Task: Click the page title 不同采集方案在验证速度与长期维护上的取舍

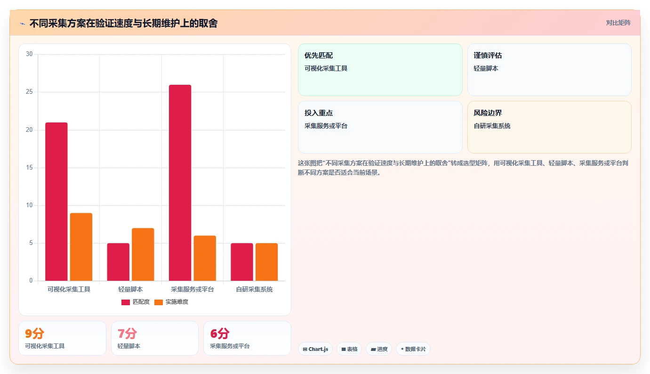Action: [123, 24]
